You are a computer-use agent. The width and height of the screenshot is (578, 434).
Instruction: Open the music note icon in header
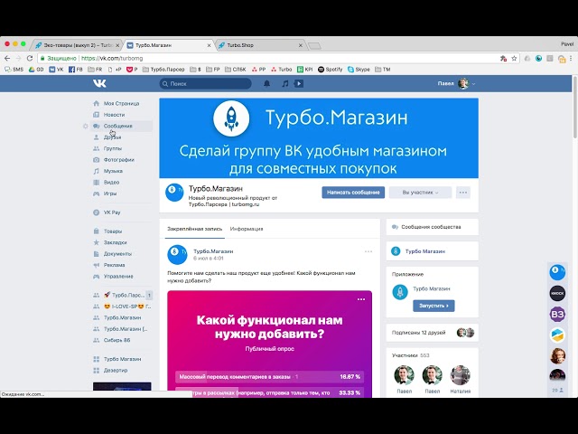(285, 84)
